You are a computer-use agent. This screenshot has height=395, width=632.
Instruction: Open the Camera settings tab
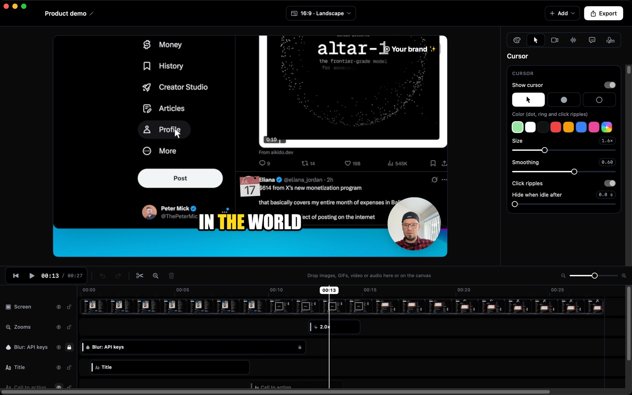(x=554, y=40)
